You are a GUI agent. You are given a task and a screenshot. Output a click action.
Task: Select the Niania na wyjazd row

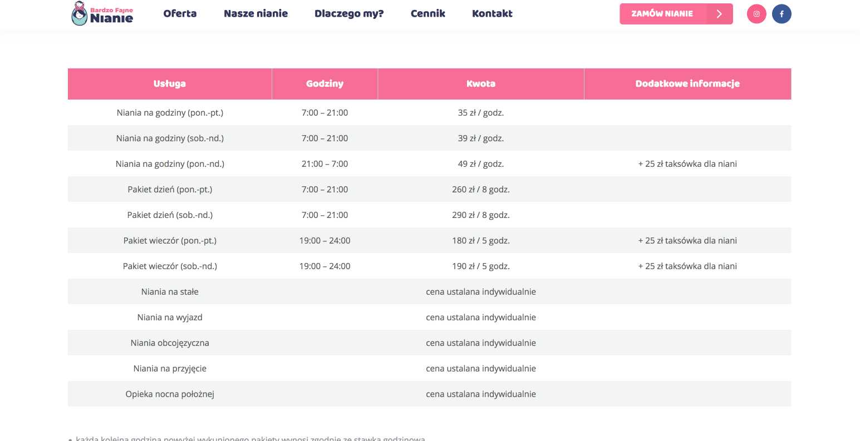click(x=170, y=317)
